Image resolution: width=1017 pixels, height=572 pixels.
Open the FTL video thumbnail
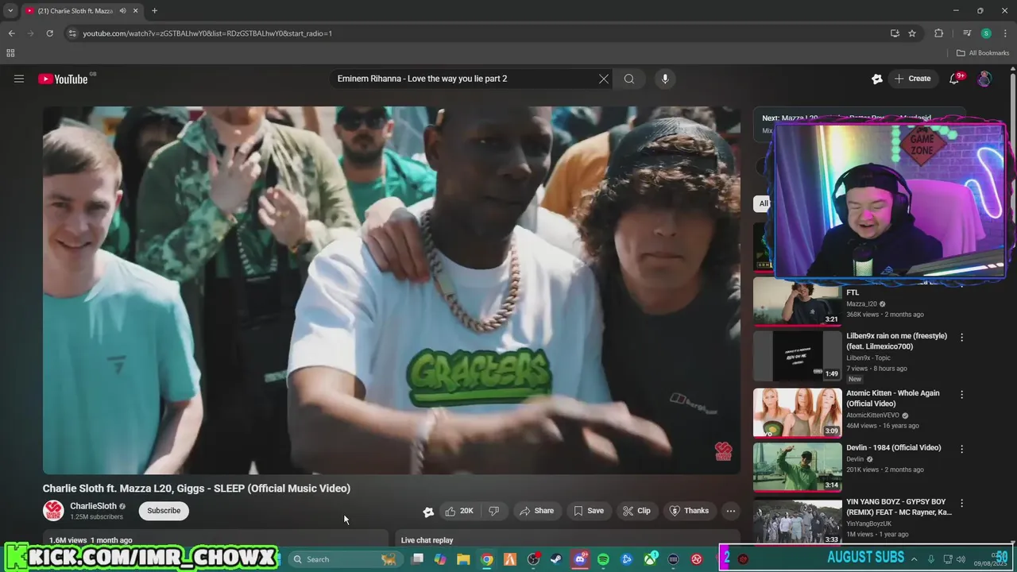(797, 301)
